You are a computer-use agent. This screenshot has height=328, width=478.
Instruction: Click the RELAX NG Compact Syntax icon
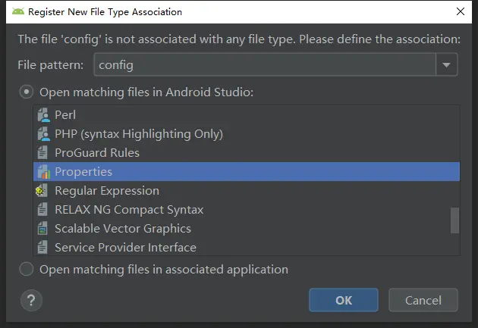click(x=42, y=210)
